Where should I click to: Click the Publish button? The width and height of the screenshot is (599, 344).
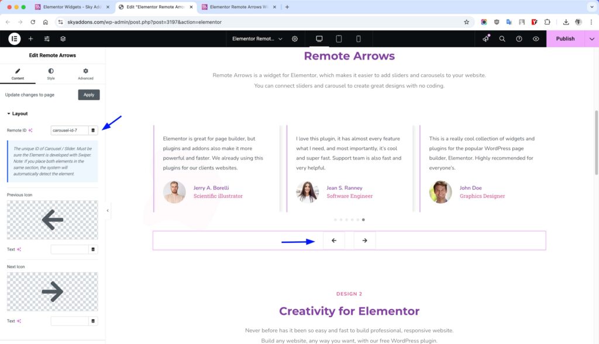[x=565, y=39]
